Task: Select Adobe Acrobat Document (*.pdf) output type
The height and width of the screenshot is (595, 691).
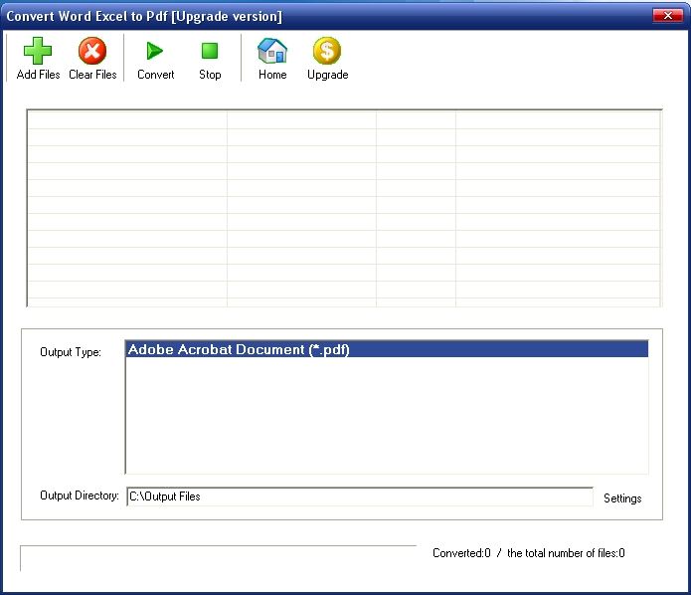Action: pos(387,349)
